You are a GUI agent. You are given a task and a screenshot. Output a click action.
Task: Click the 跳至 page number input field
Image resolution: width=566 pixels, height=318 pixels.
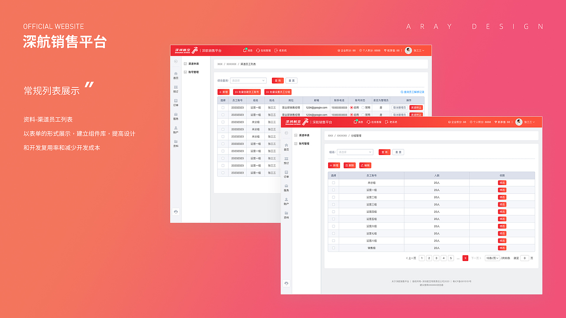tap(524, 258)
